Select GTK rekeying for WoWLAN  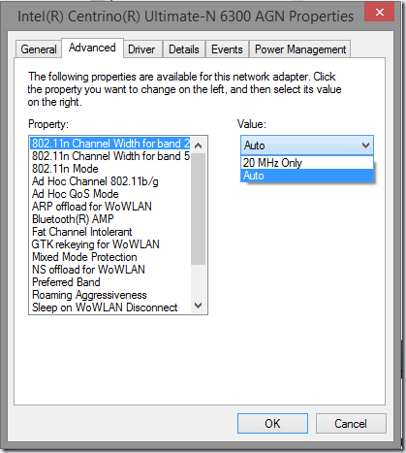pos(110,244)
